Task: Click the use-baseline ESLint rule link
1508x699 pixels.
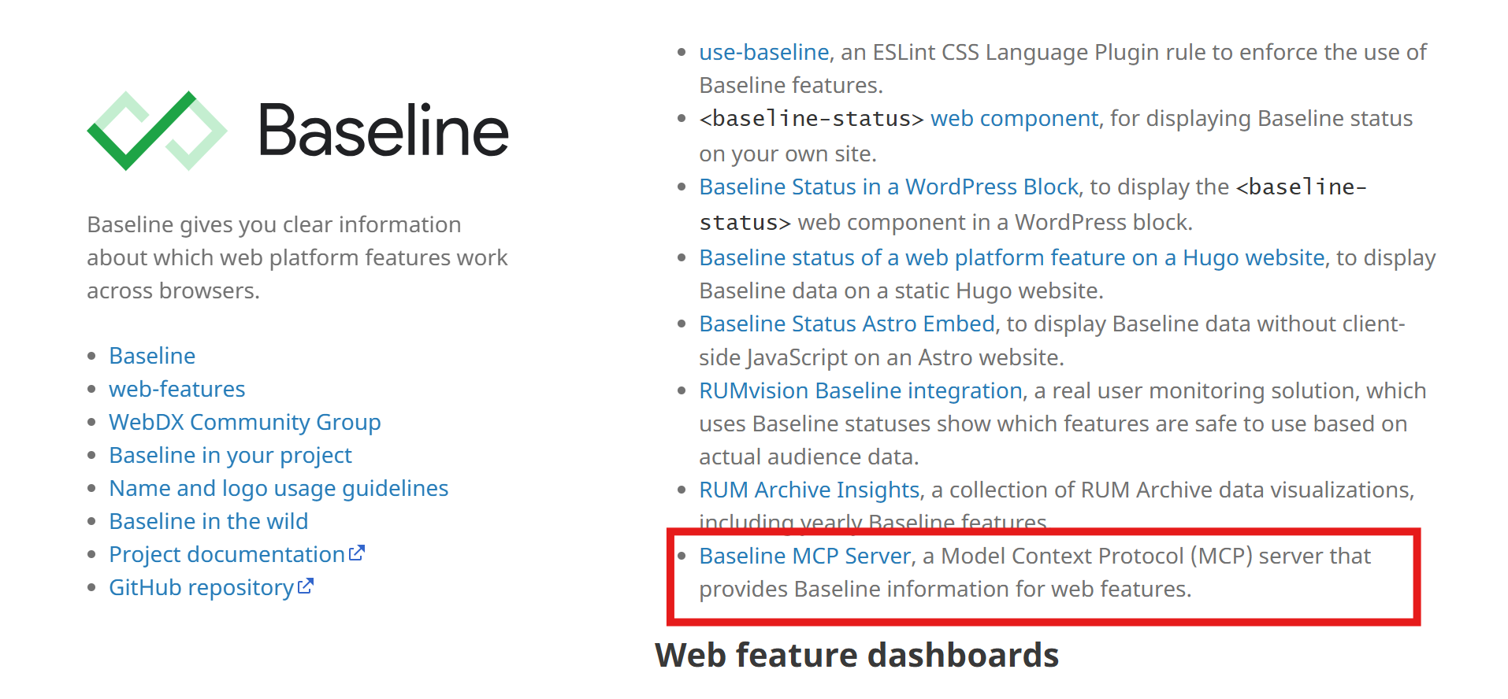Action: click(x=763, y=52)
